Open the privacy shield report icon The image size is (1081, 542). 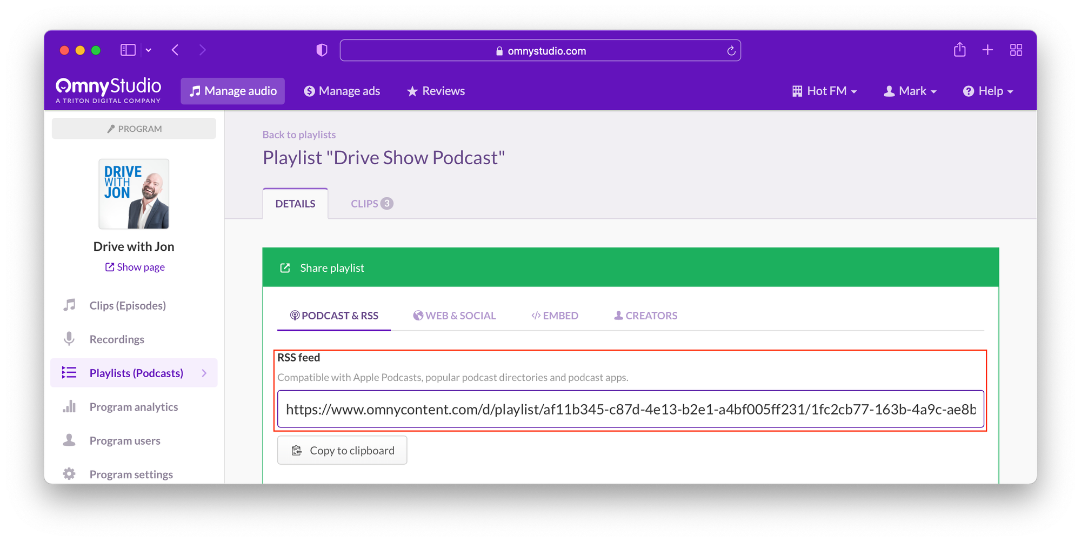click(322, 50)
